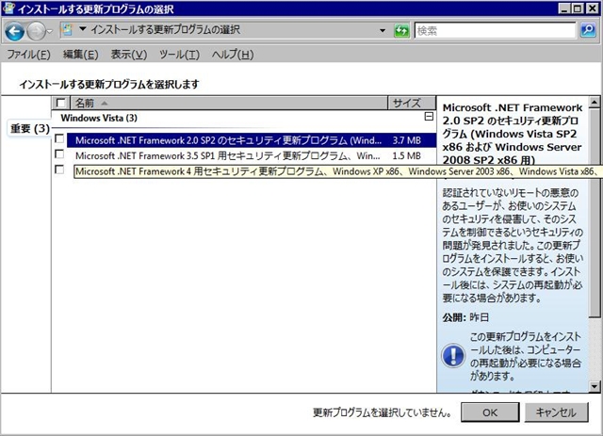Select the .NET Framework 4 update row
603x436 pixels.
[x=252, y=171]
